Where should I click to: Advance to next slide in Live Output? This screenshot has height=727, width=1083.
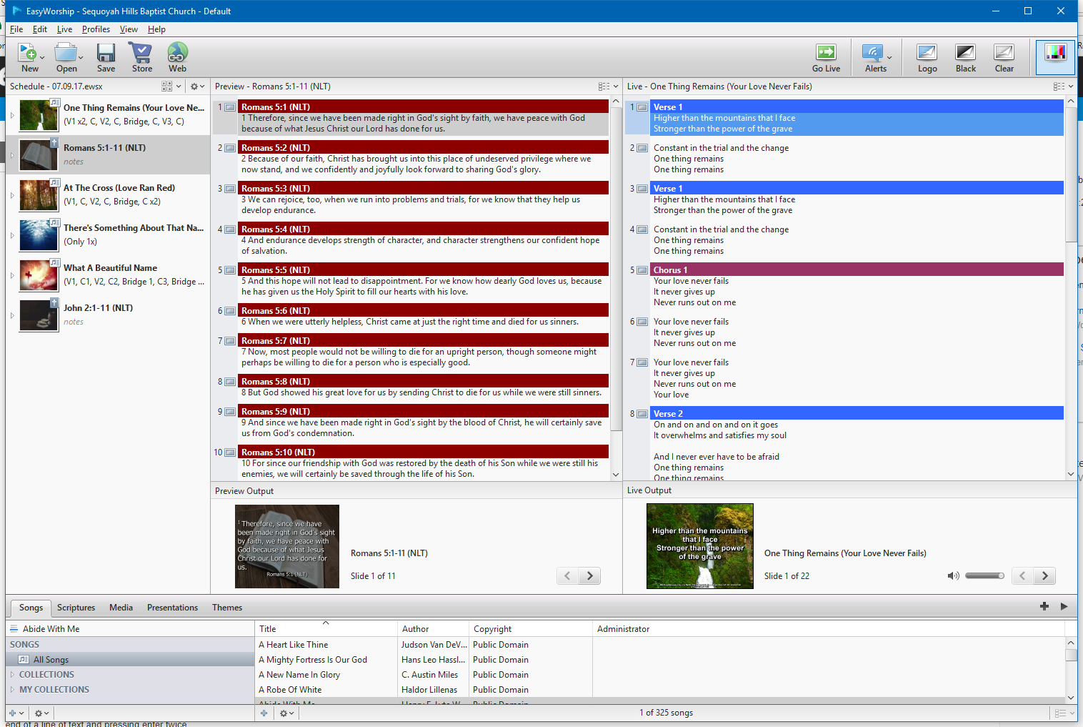click(1045, 575)
